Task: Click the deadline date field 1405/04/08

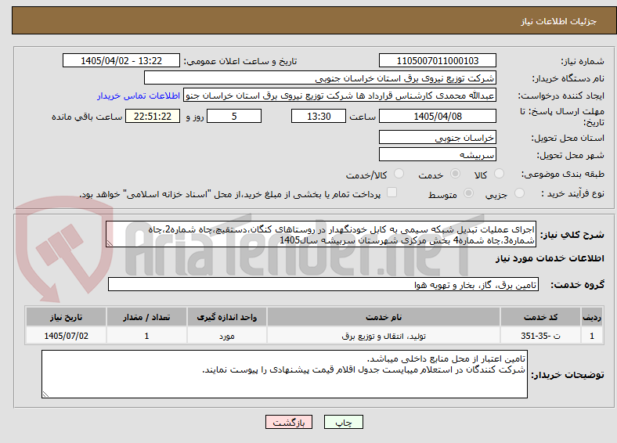Action: pos(437,116)
